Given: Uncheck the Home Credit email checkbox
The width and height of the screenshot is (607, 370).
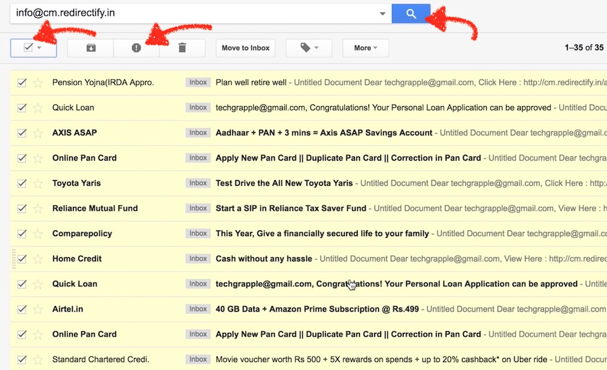Looking at the screenshot, I should tap(22, 258).
